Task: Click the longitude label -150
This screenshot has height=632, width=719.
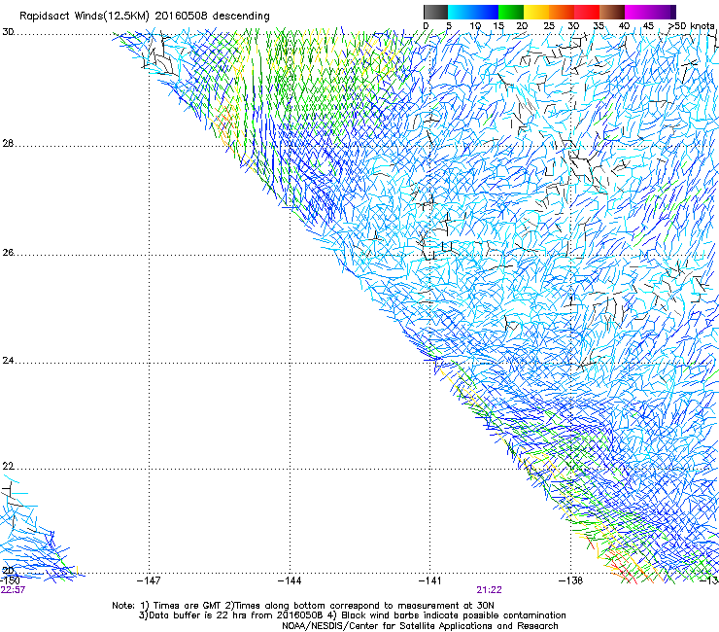Action: coord(9,580)
